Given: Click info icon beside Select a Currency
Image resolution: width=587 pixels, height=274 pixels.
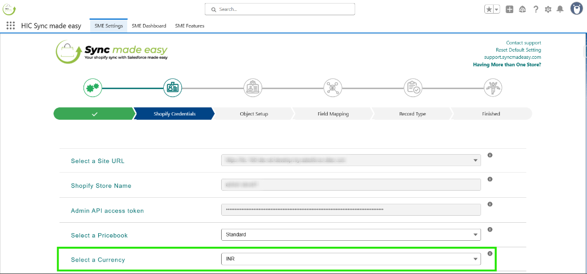Looking at the screenshot, I should tap(490, 253).
